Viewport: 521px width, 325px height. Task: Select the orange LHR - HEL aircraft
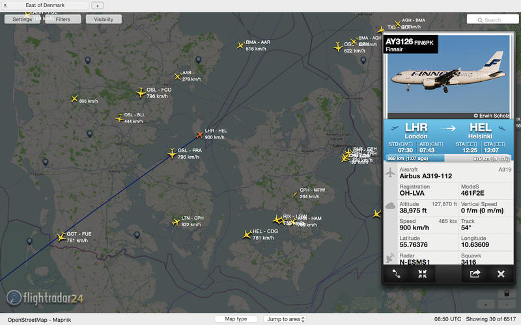[199, 135]
